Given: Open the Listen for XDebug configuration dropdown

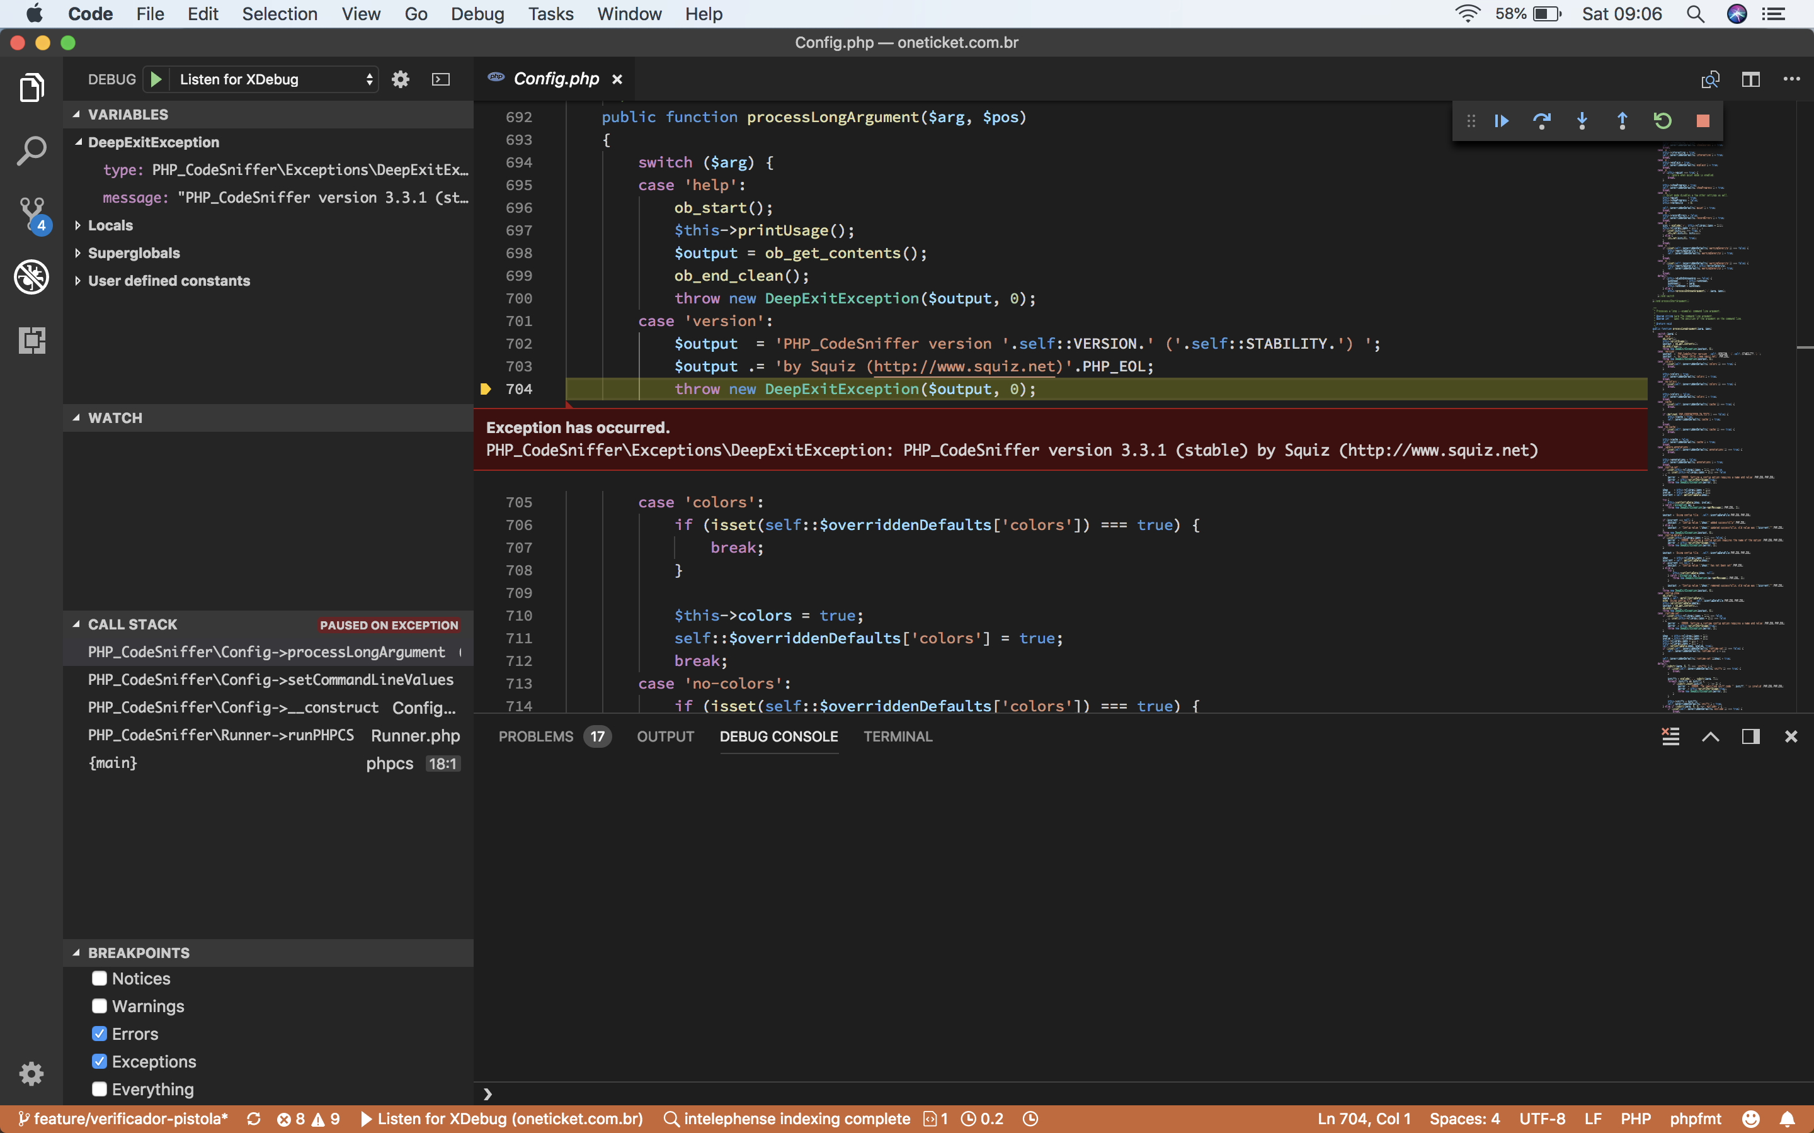Looking at the screenshot, I should tap(275, 79).
